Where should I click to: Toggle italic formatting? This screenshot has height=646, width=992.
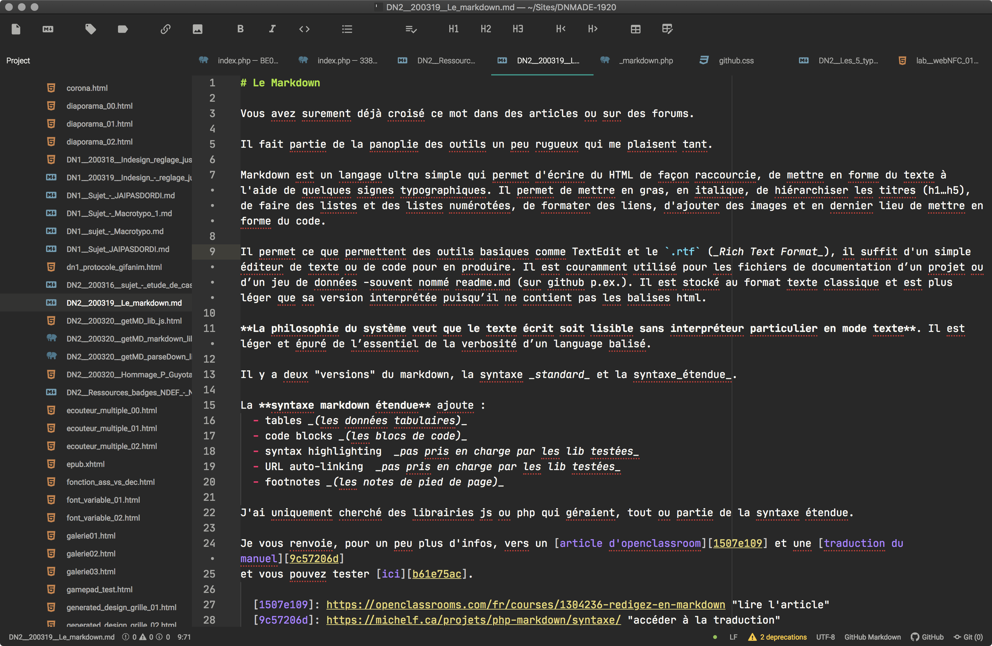click(272, 29)
